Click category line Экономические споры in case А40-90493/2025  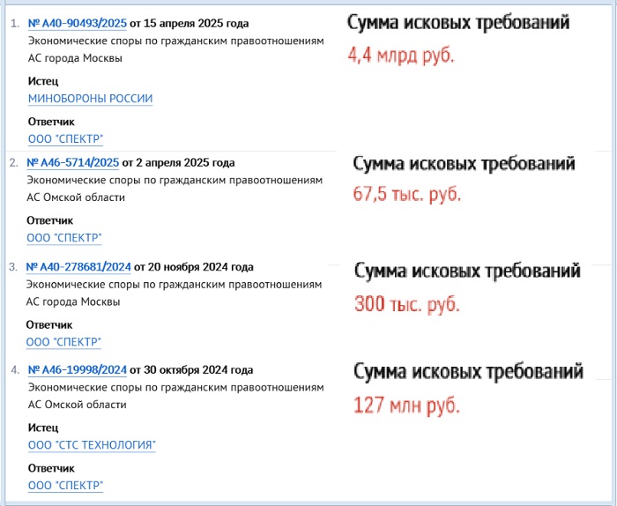coord(176,41)
